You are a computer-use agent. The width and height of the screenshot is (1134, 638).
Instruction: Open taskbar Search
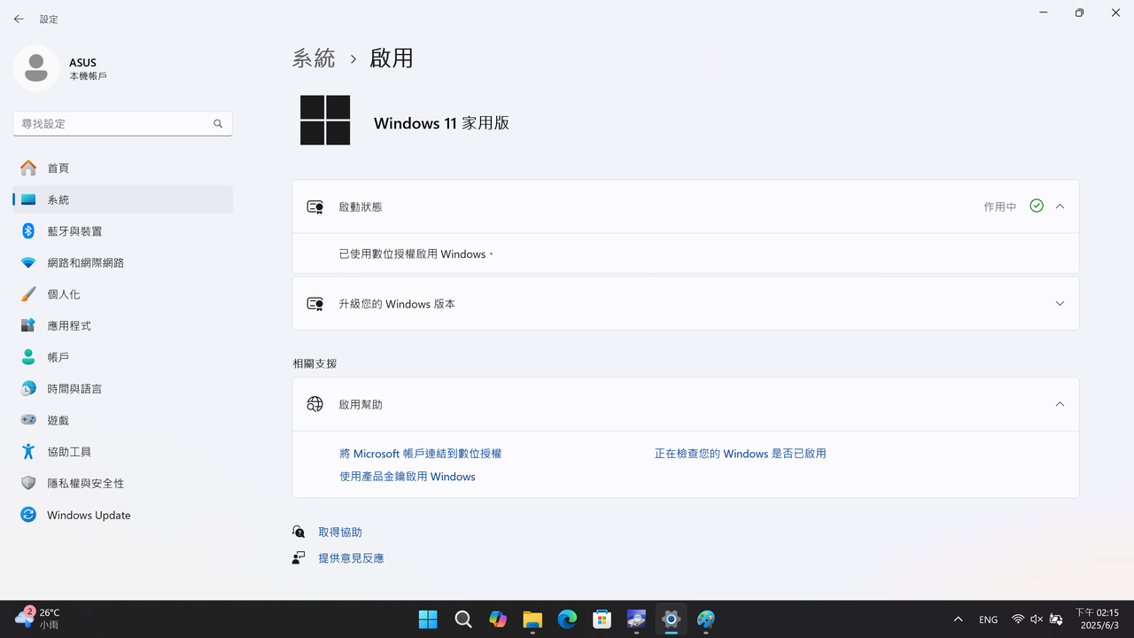(462, 619)
